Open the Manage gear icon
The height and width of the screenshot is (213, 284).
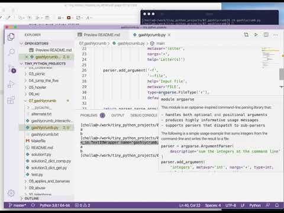[x=11, y=193]
